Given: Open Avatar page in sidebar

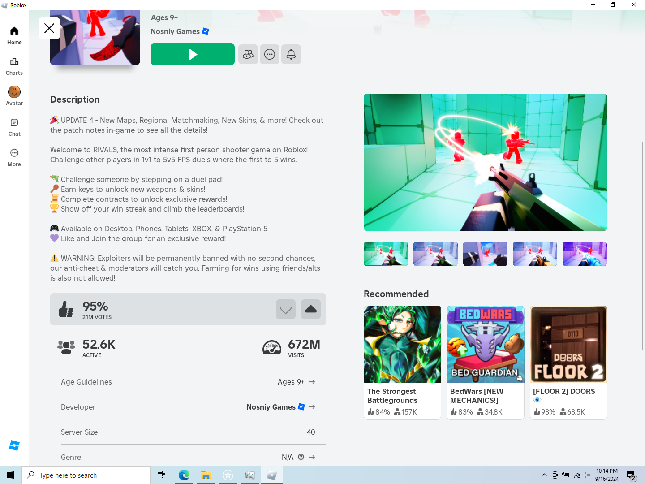Looking at the screenshot, I should click(14, 96).
